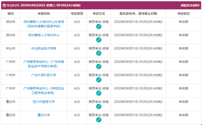Click 有名额 status in 中山职业技术学院 row

(183, 48)
